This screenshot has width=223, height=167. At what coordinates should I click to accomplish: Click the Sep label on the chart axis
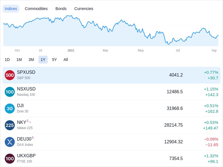214,50
